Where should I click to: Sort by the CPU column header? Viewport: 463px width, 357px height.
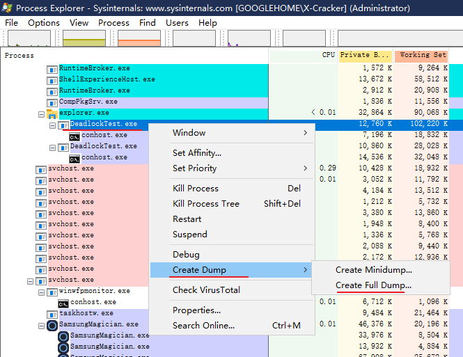pyautogui.click(x=303, y=56)
